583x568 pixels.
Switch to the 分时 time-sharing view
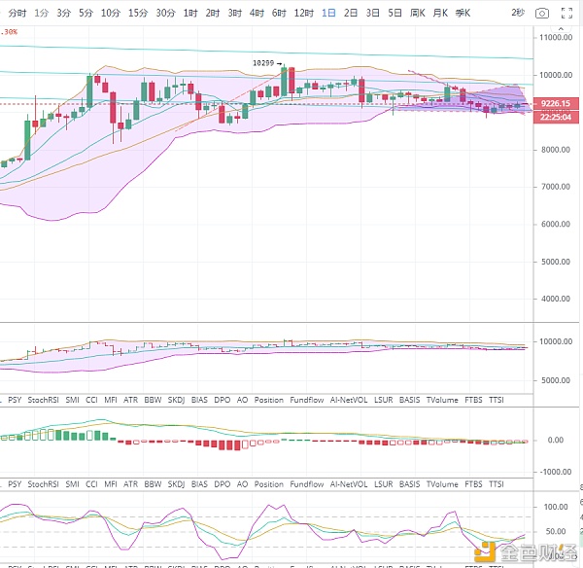click(17, 13)
